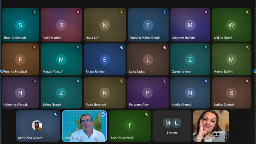Click muted mic icon on Farzana Mohammadi tile
The image size is (256, 144).
point(164,12)
